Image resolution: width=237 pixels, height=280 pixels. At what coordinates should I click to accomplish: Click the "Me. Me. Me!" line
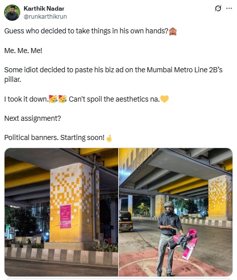click(23, 51)
